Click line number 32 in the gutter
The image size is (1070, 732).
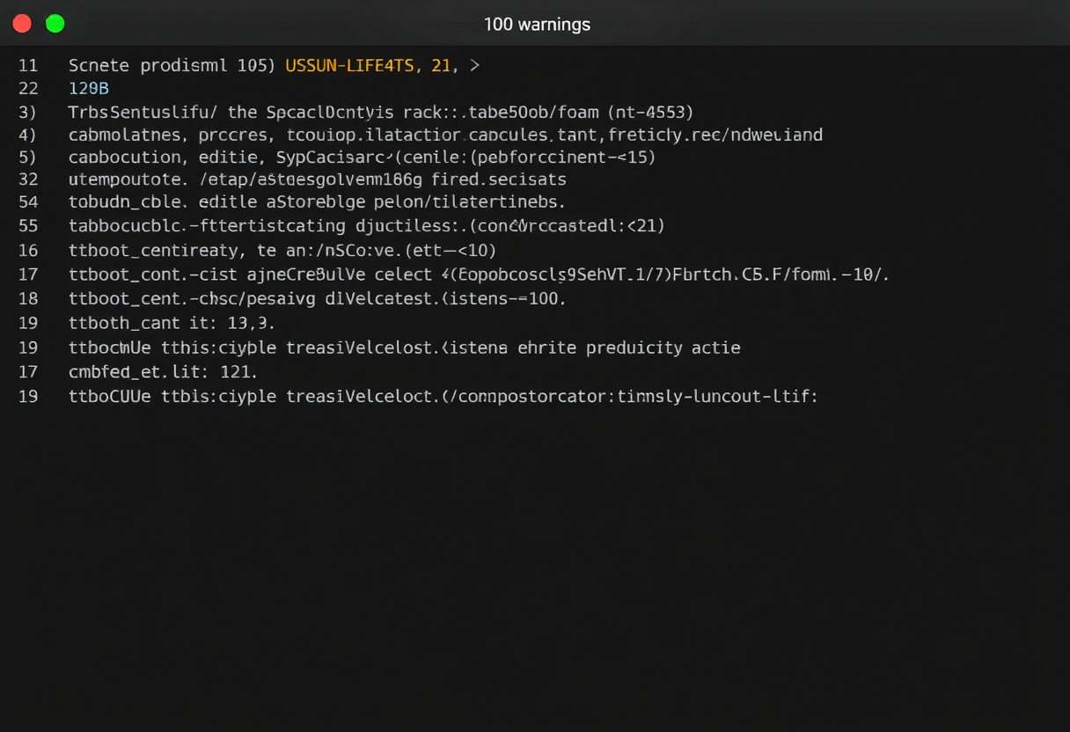27,179
